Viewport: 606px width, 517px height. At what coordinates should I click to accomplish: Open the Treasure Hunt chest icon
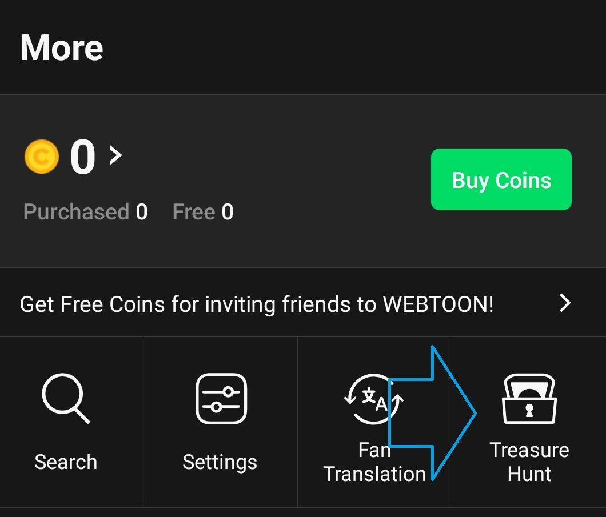click(x=529, y=399)
